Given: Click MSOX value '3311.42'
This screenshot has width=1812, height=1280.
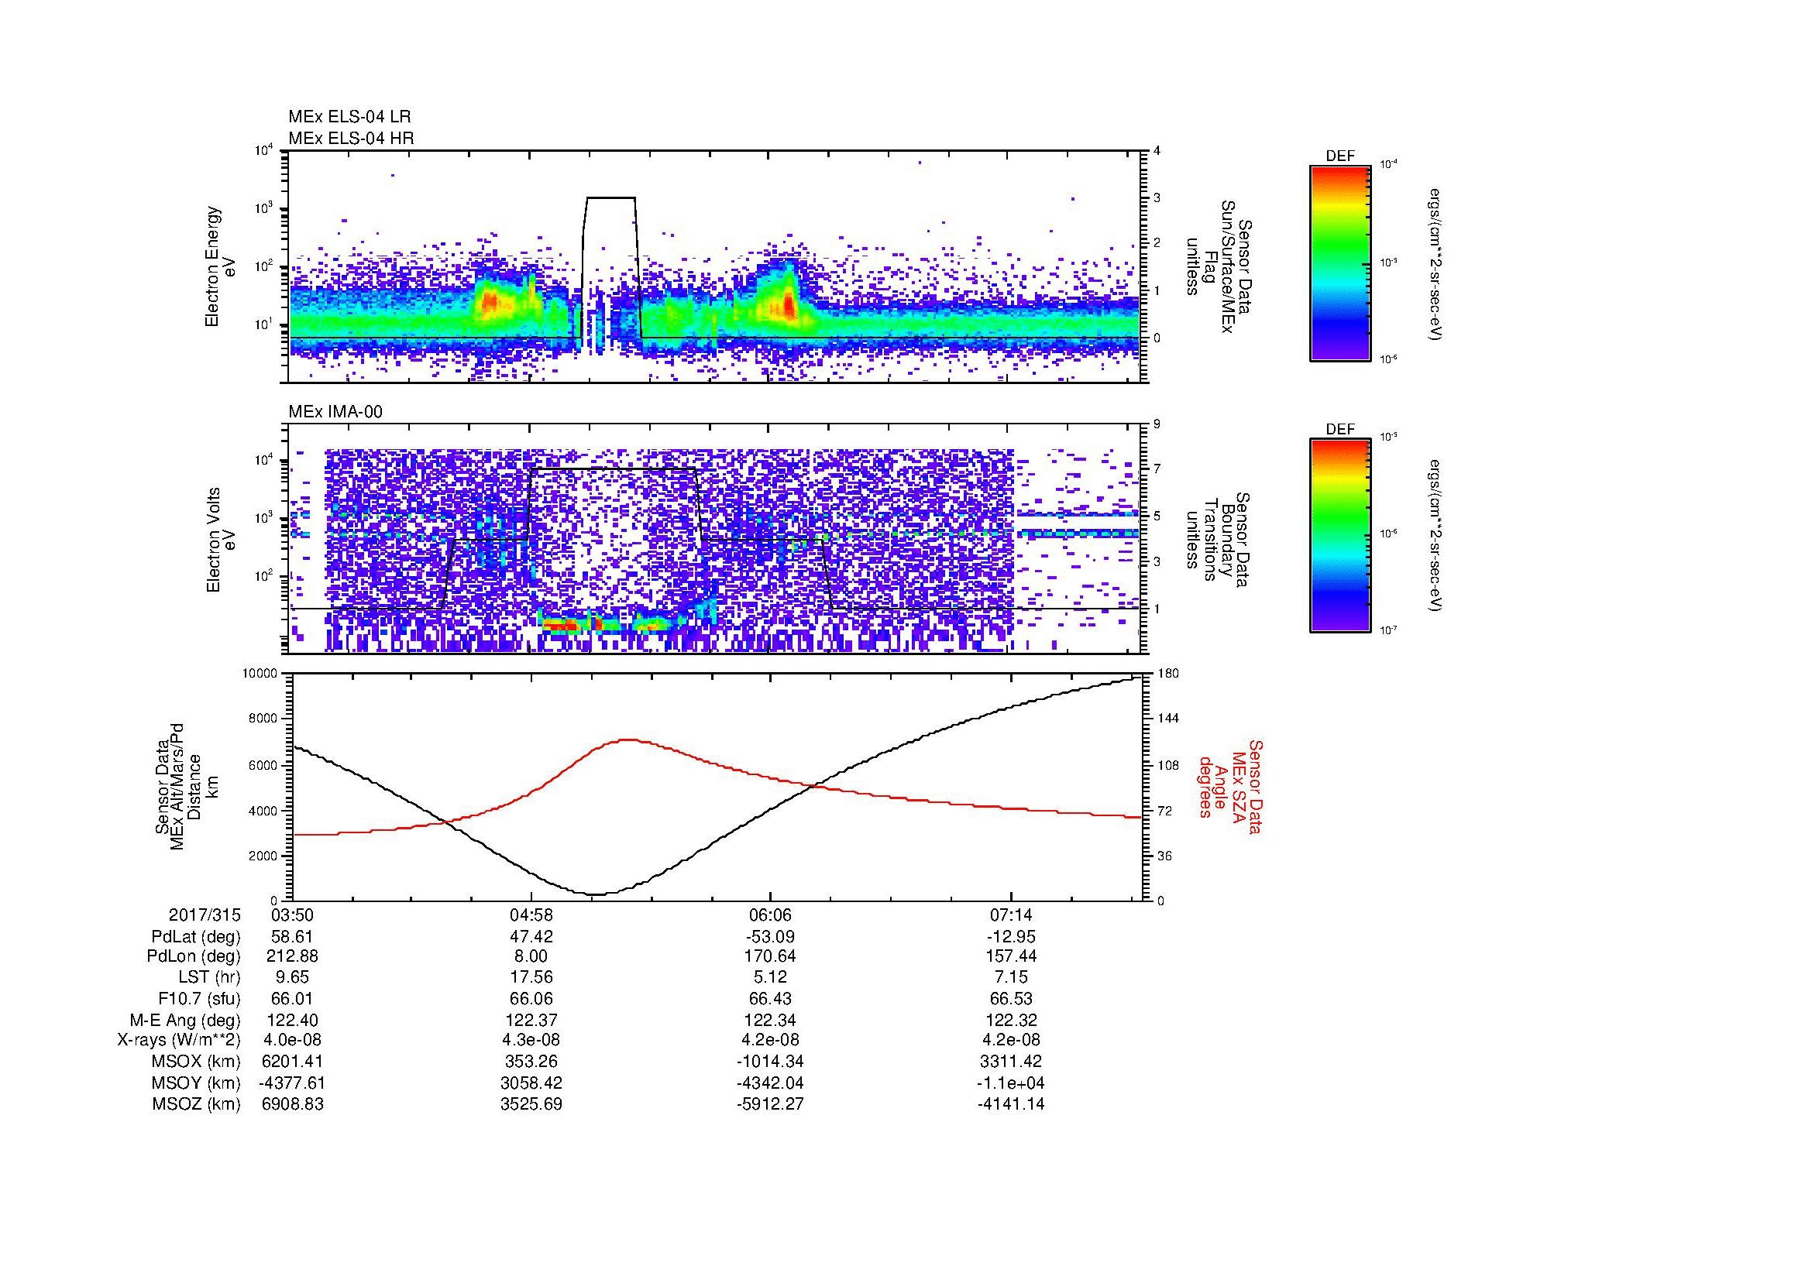Looking at the screenshot, I should point(1011,1062).
